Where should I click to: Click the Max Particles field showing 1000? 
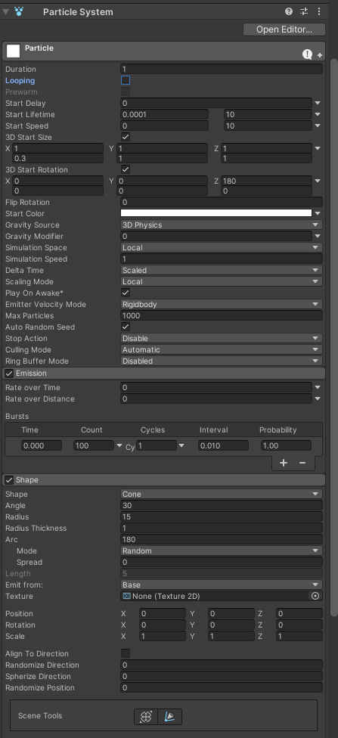(x=222, y=316)
